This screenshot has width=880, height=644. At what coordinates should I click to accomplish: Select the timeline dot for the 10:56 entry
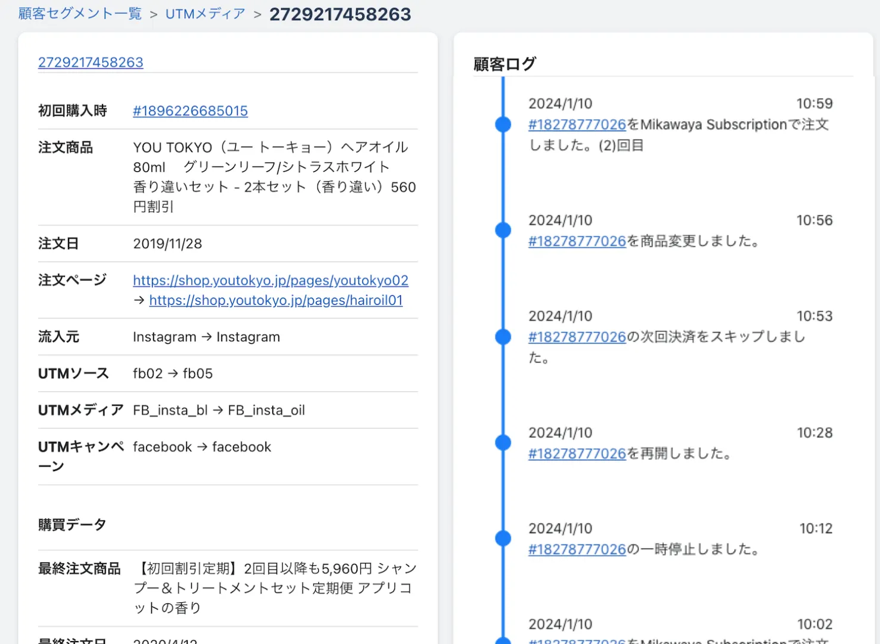pyautogui.click(x=503, y=230)
